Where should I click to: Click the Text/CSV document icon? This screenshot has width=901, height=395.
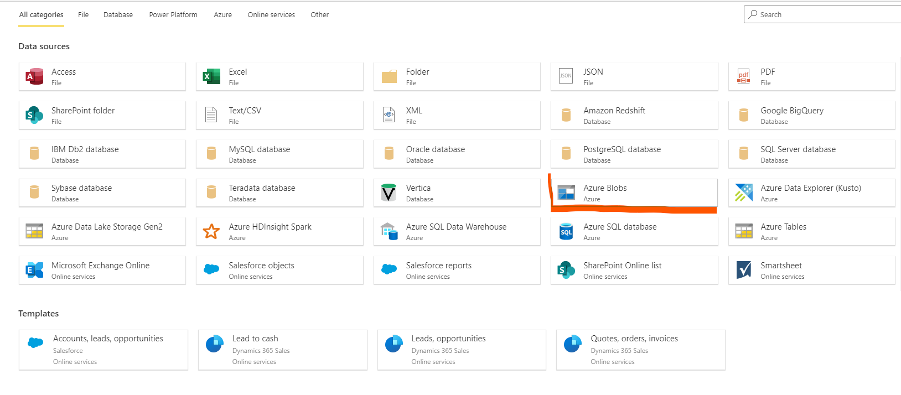[211, 115]
